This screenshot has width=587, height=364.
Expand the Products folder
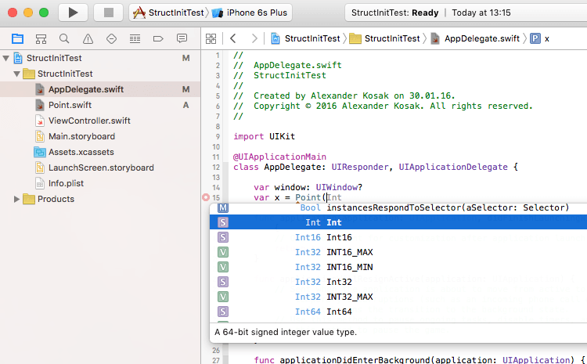(17, 199)
